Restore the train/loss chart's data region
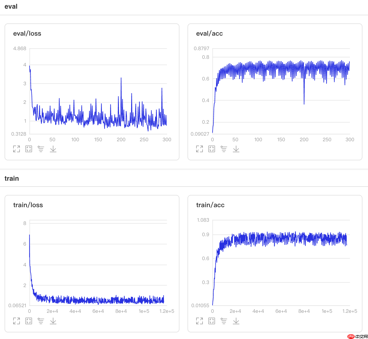This screenshot has width=368, height=339. (x=29, y=321)
